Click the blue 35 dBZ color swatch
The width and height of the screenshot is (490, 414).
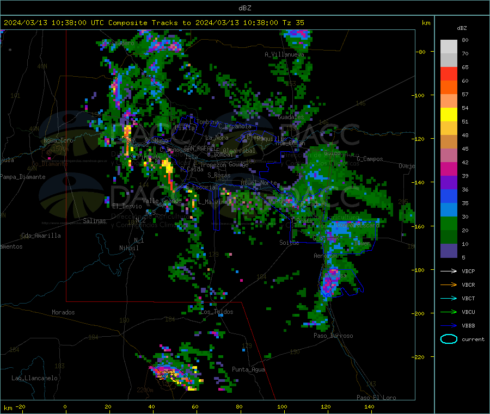(449, 196)
